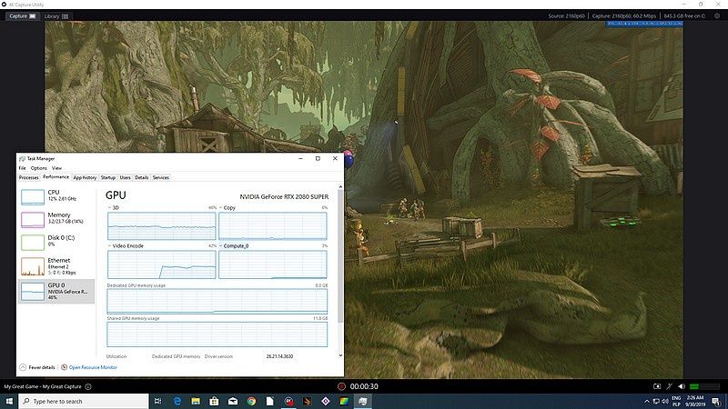
Task: Switch to the Processes tab
Action: (29, 177)
